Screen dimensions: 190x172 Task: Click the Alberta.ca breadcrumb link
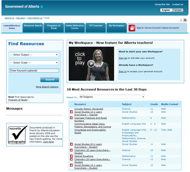(x=9, y=18)
